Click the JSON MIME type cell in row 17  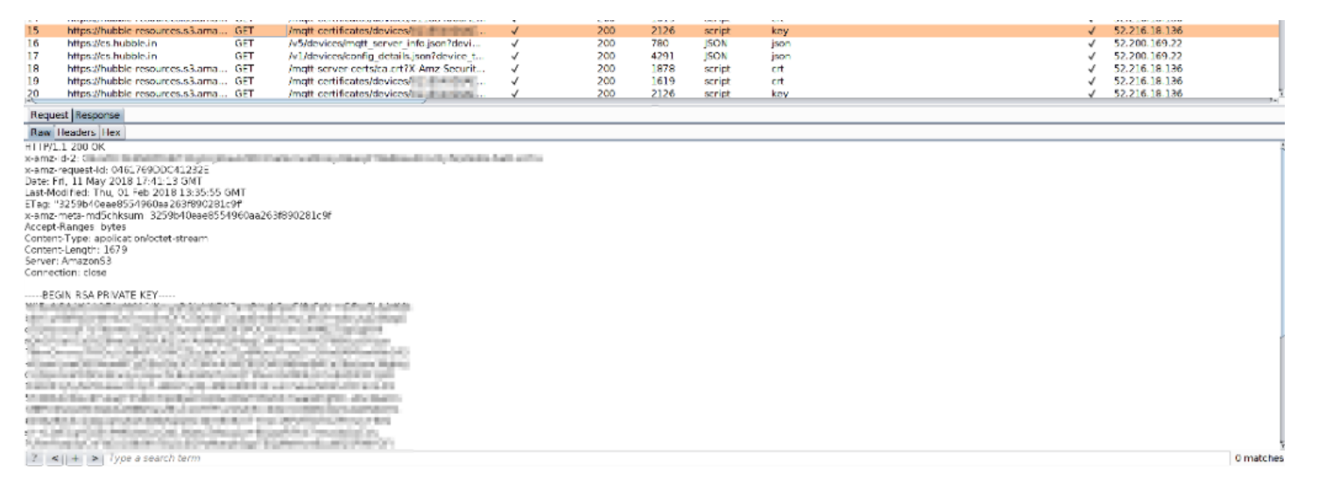[x=714, y=54]
